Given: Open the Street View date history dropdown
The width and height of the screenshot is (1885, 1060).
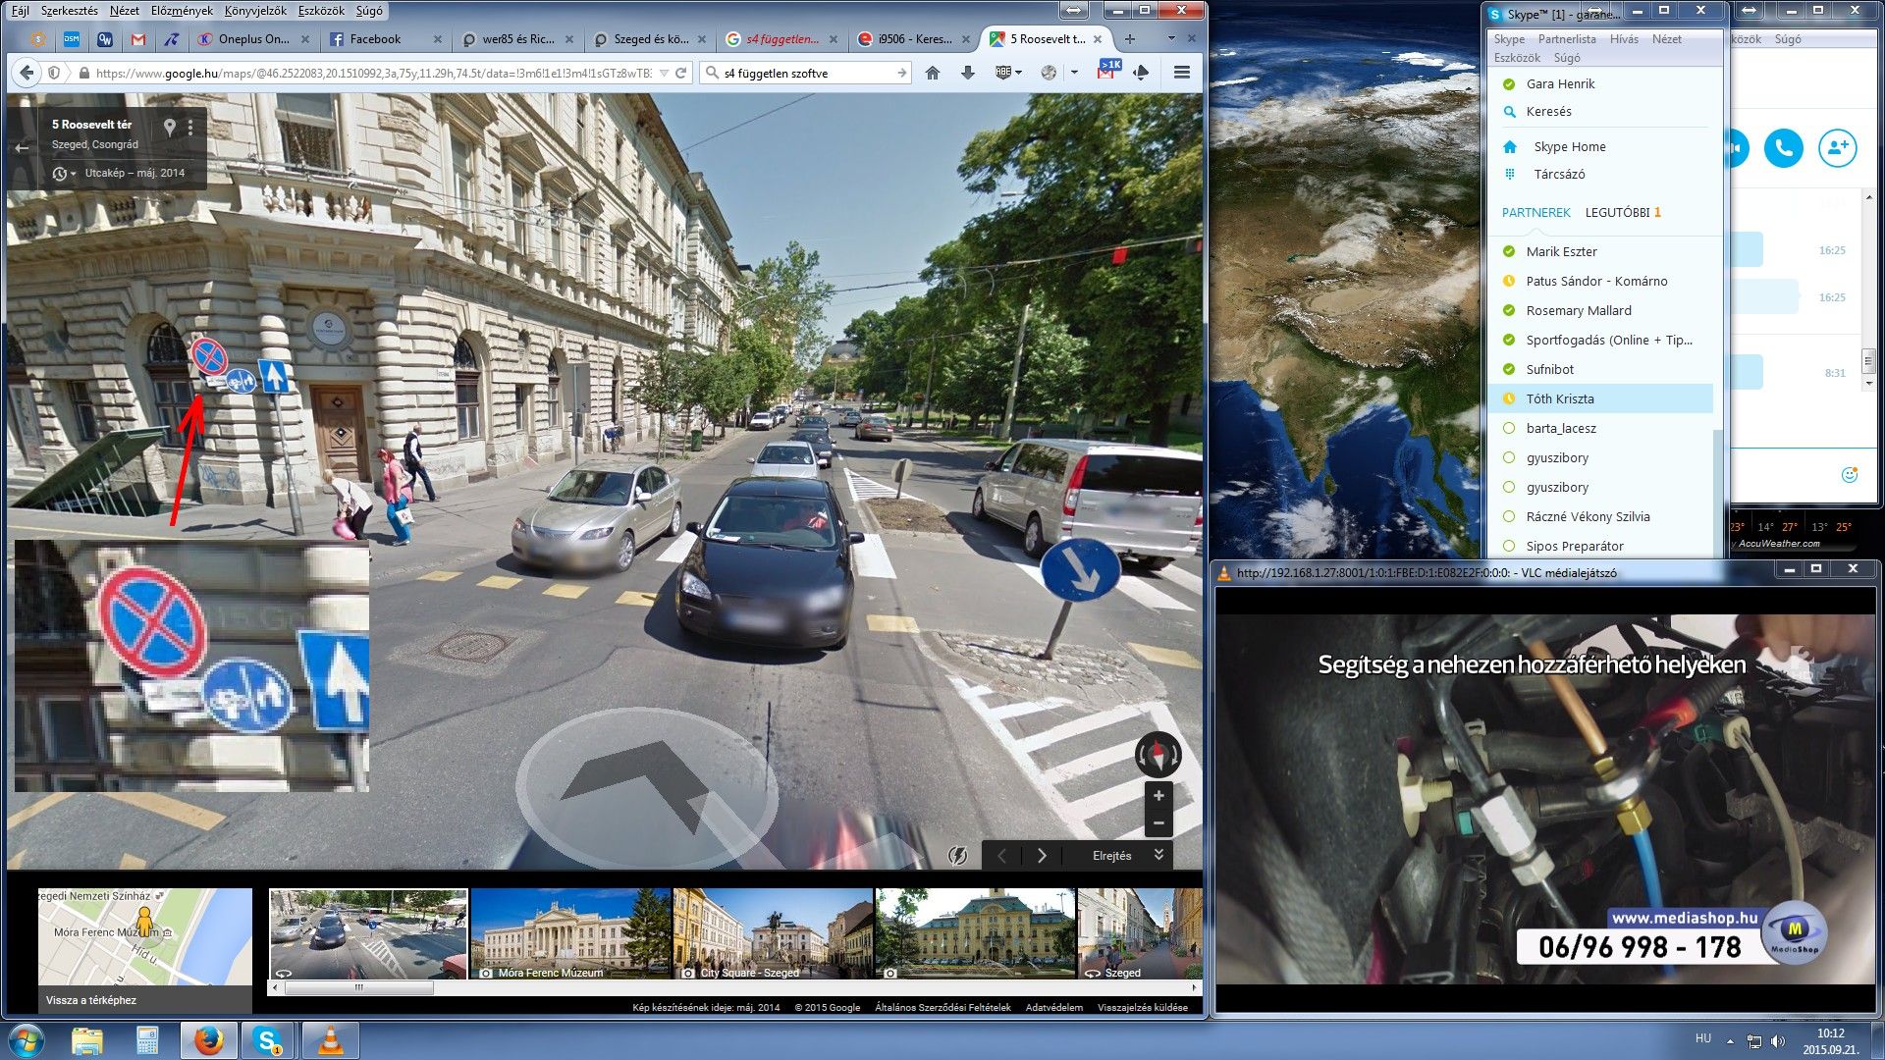Looking at the screenshot, I should click(x=65, y=173).
